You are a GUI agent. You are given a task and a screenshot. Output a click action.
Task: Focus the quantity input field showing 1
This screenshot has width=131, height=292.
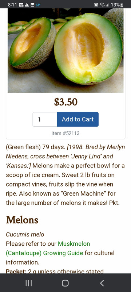click(x=45, y=119)
